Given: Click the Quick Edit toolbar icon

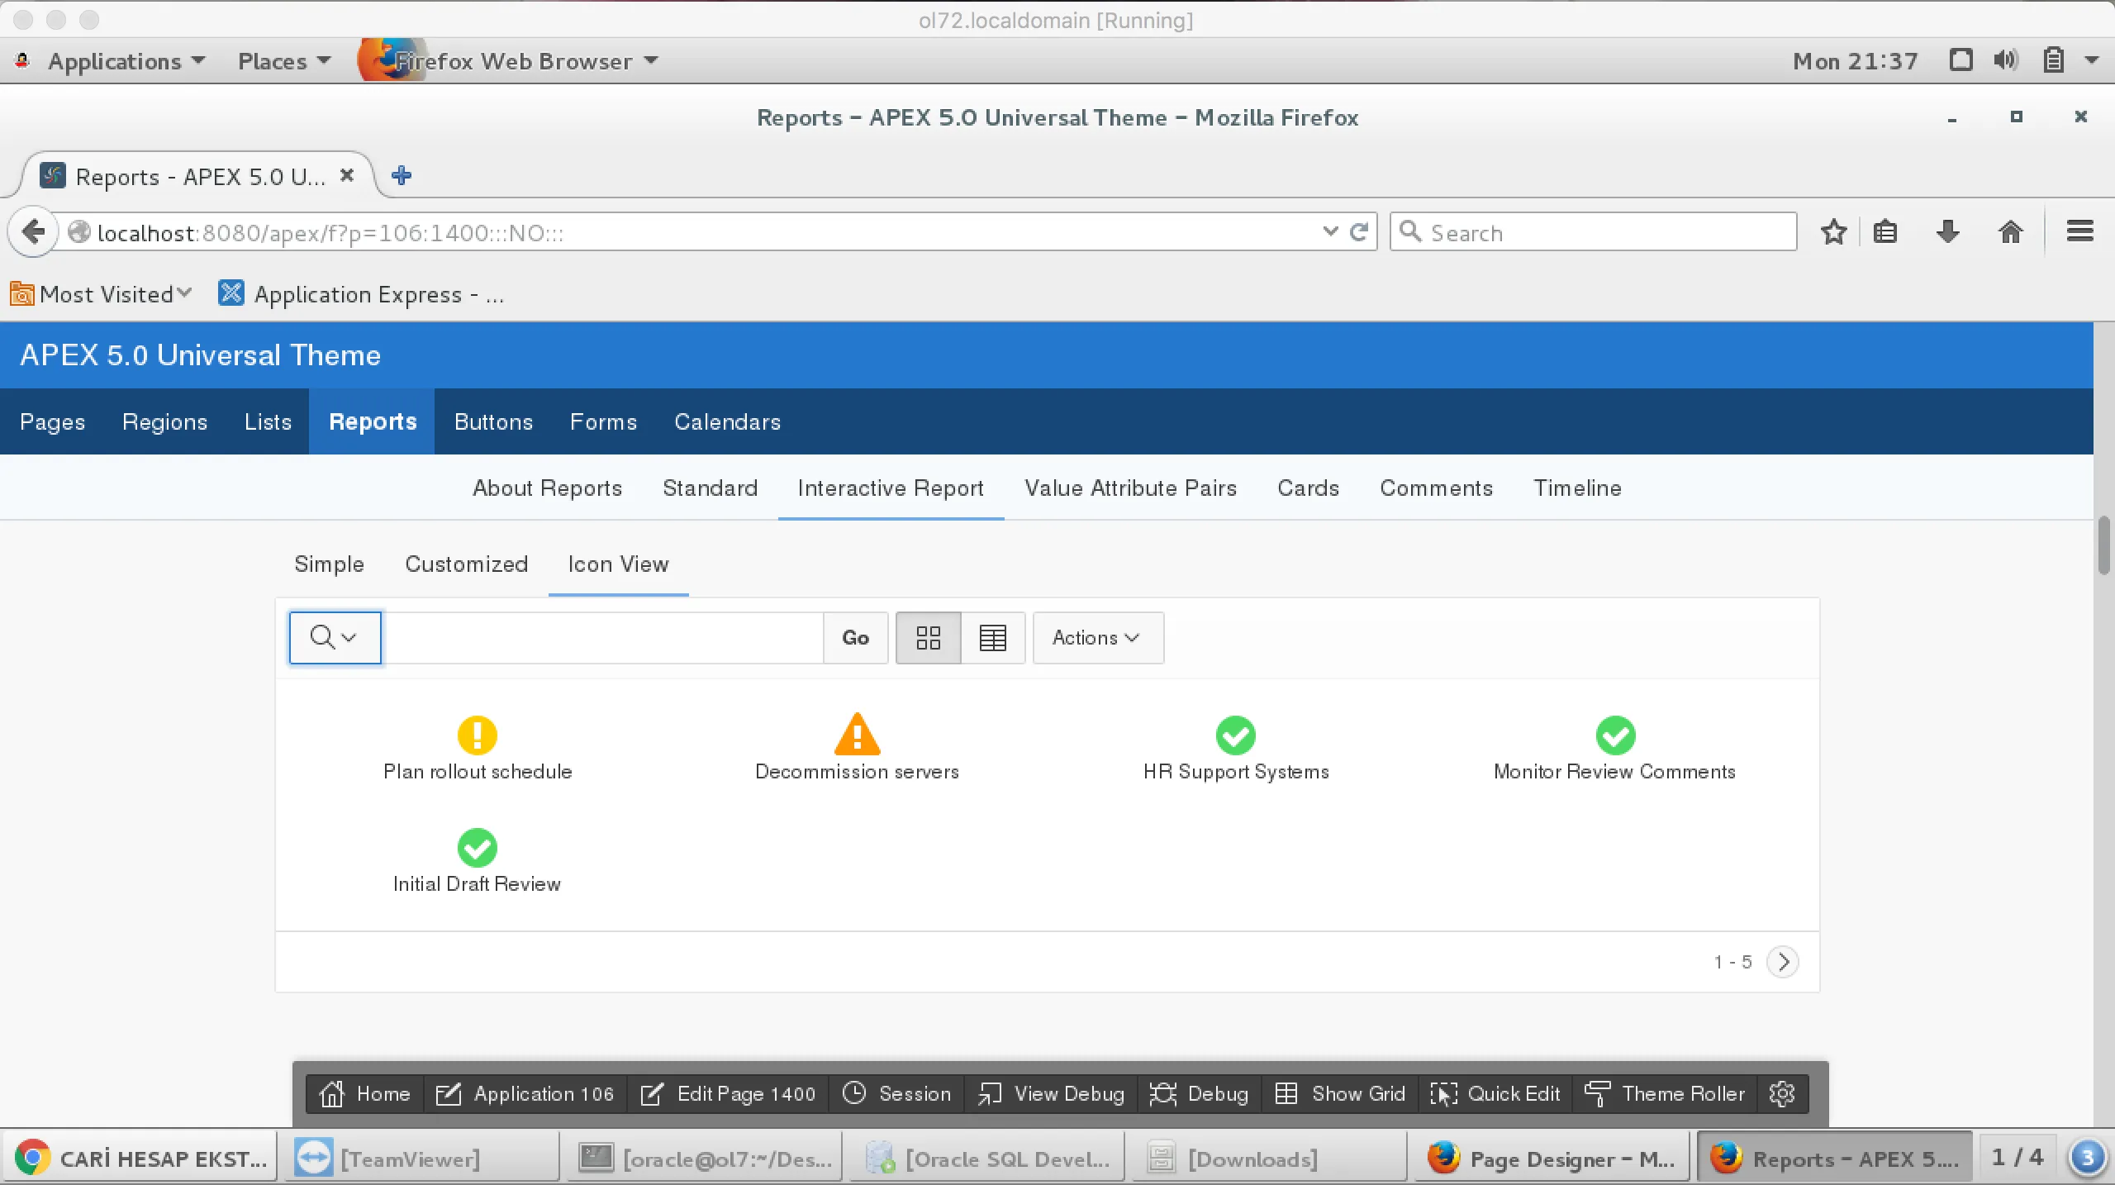Looking at the screenshot, I should [1495, 1093].
